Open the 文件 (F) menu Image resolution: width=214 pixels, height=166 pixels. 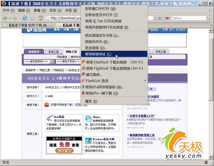[9, 10]
